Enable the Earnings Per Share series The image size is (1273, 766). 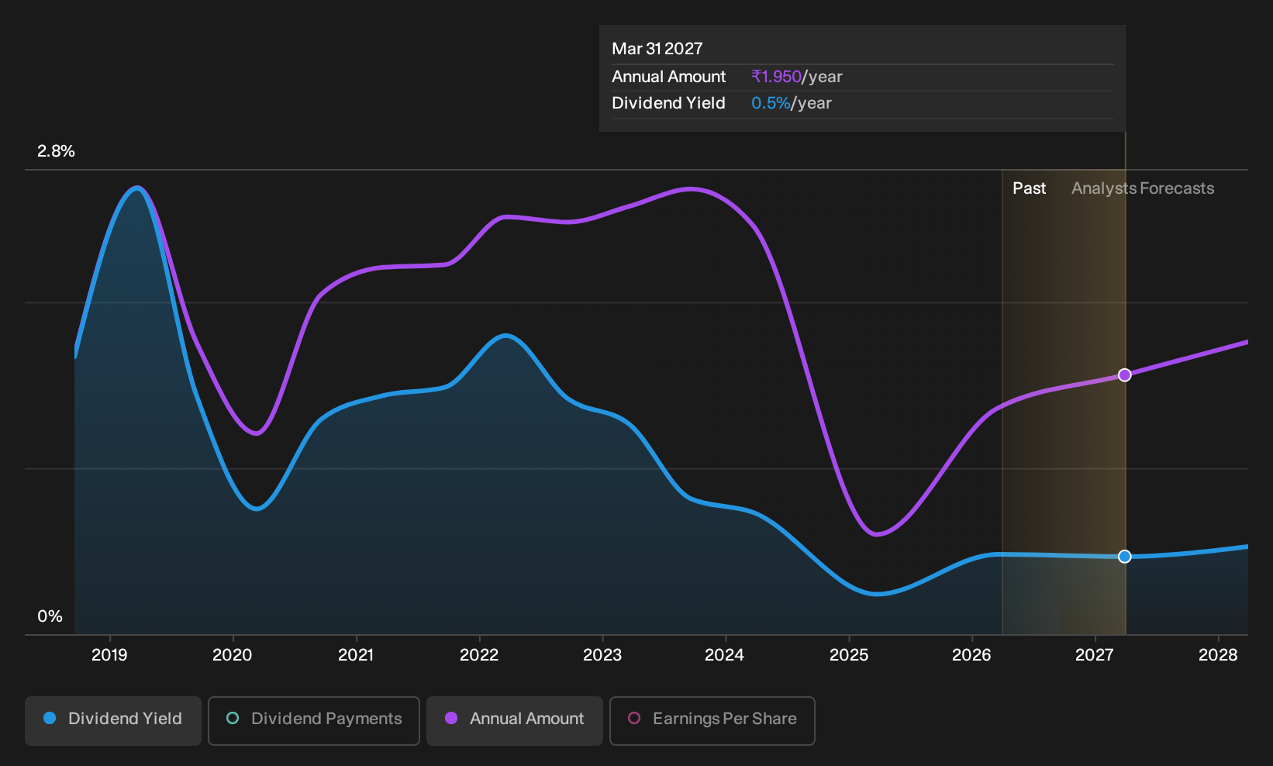pyautogui.click(x=712, y=721)
